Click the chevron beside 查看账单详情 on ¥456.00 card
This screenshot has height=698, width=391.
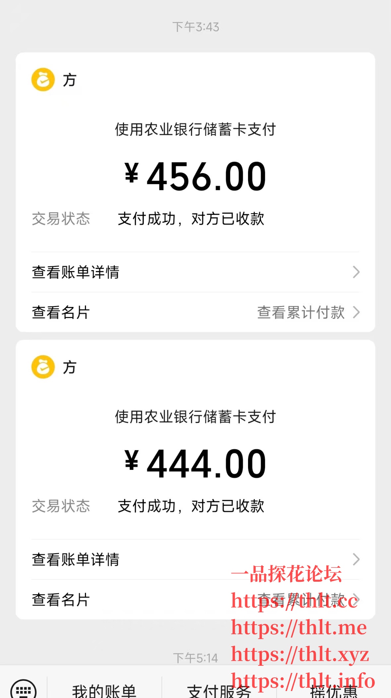(x=356, y=272)
